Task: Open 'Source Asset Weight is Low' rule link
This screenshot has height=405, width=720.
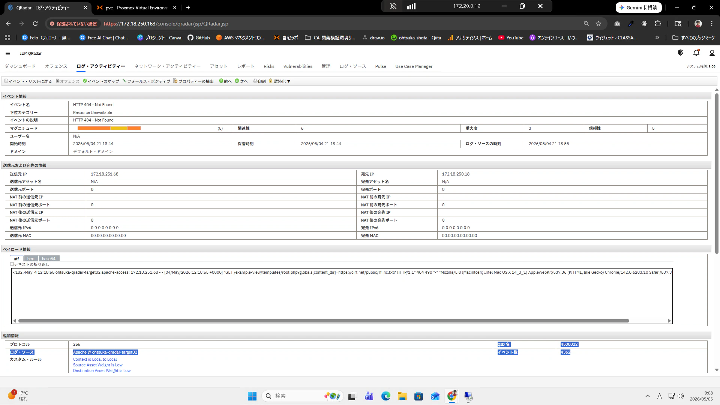Action: click(x=98, y=365)
